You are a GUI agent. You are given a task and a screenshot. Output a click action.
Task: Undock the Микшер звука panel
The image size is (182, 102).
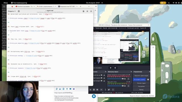pos(131,72)
